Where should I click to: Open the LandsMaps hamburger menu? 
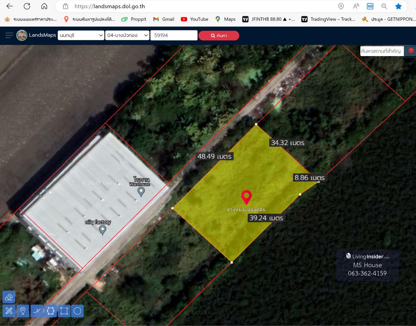point(9,35)
